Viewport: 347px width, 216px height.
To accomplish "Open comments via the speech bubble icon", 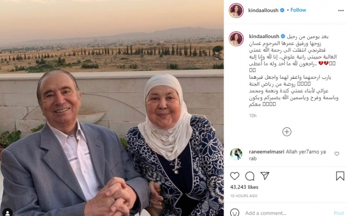I will point(250,176).
